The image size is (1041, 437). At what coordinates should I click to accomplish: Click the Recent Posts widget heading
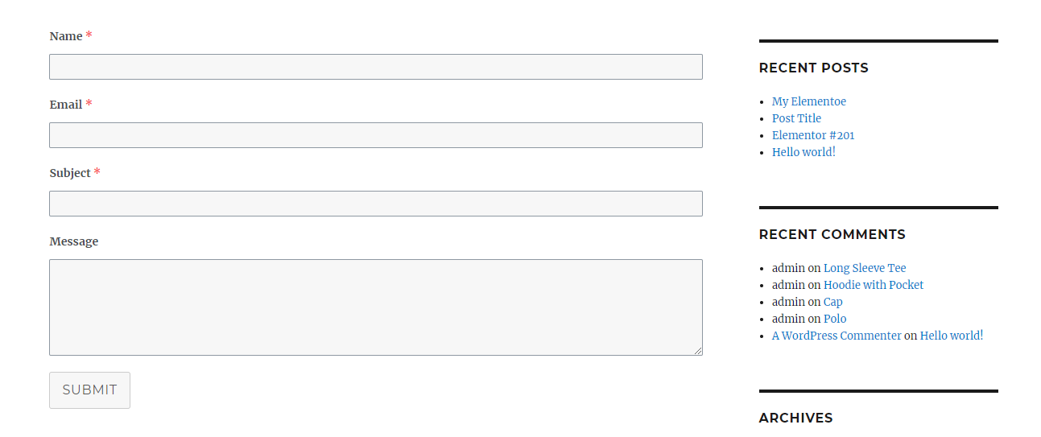tap(813, 68)
